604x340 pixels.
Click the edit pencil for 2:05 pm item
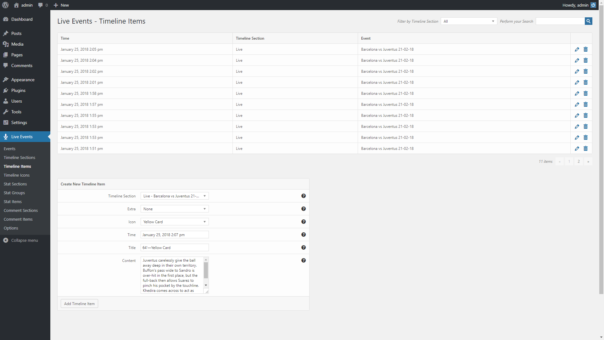(x=577, y=49)
